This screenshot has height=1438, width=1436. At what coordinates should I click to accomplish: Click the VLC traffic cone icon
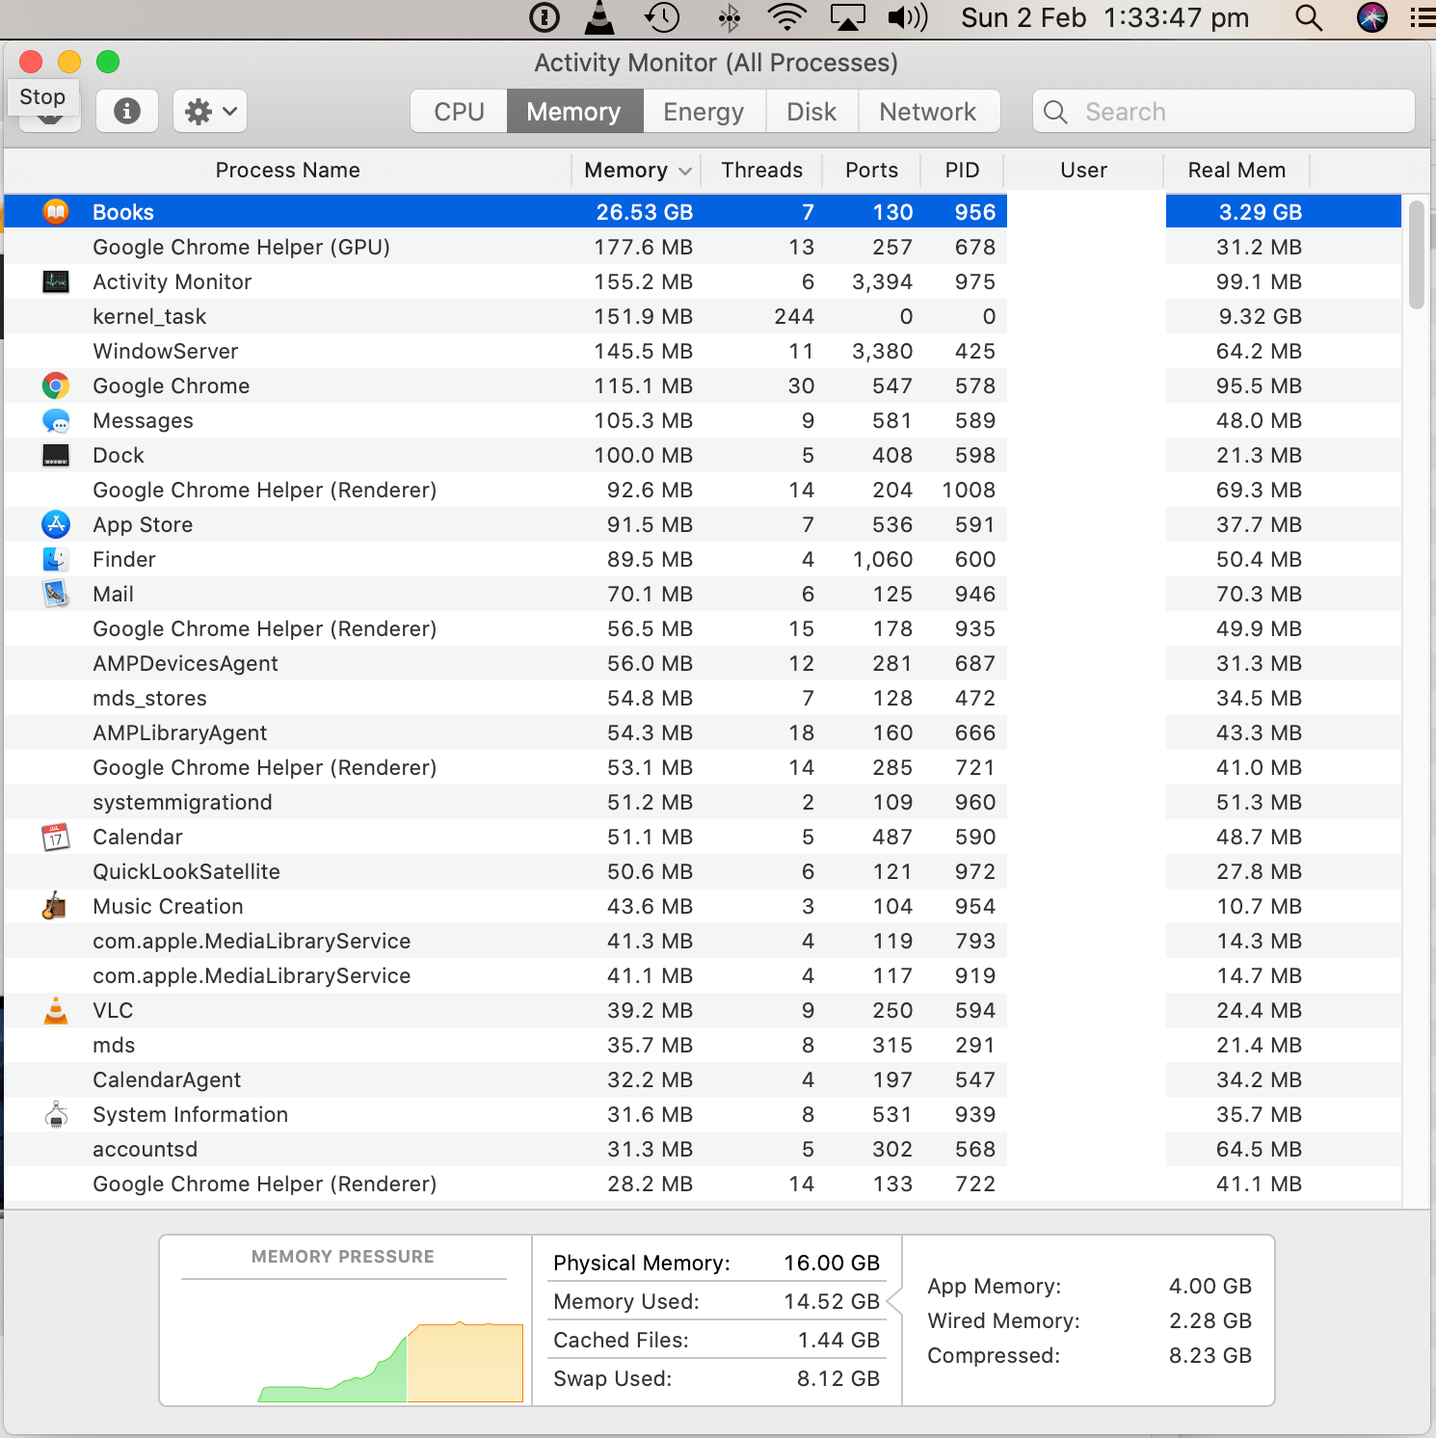click(x=56, y=1010)
